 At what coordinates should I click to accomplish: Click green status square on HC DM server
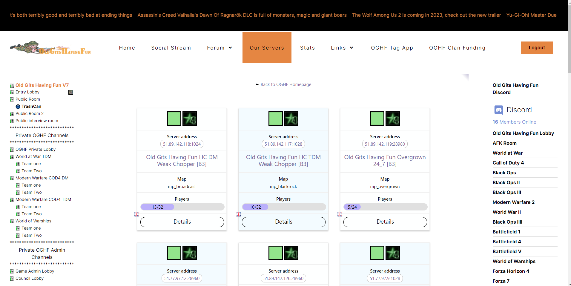pyautogui.click(x=174, y=119)
